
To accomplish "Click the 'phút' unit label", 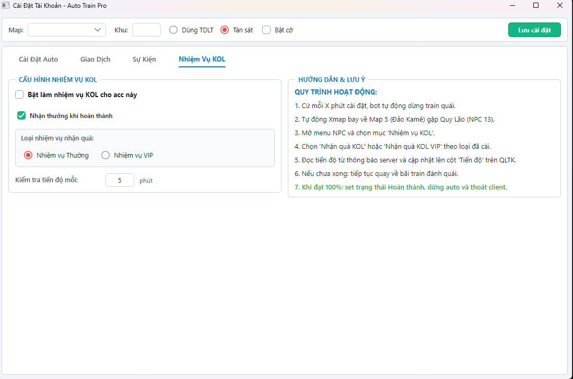I will pos(146,181).
